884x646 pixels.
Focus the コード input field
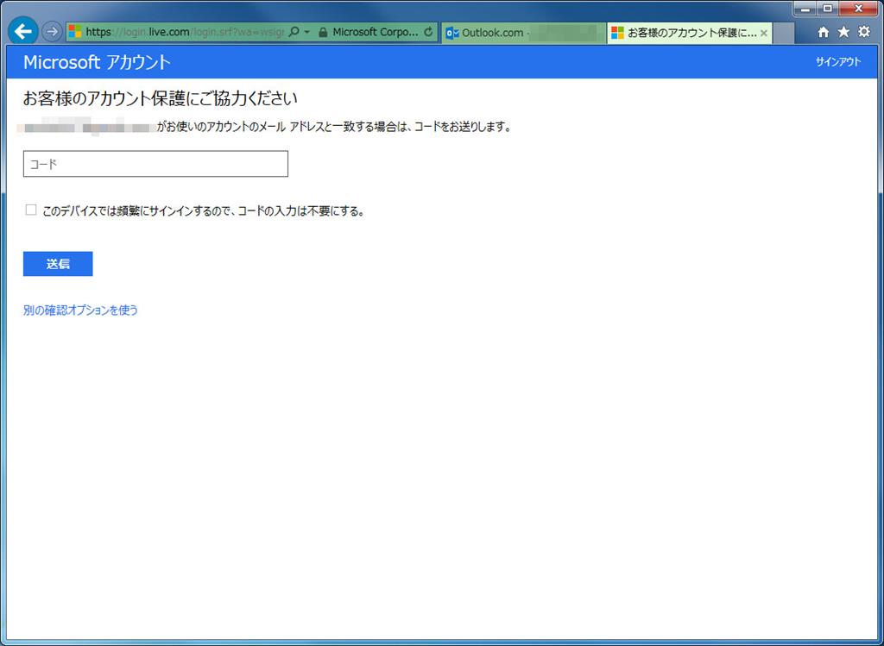point(155,164)
